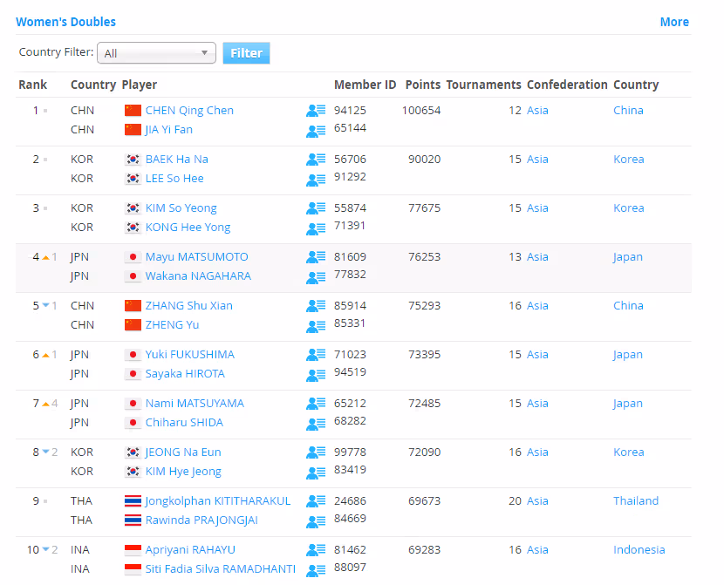Select Indonesia country link in last row
This screenshot has height=585, width=724.
[639, 550]
